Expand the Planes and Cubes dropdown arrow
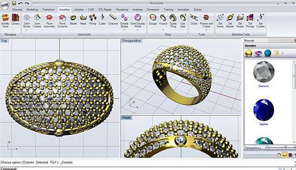This screenshot has height=170, width=296. [x=206, y=30]
